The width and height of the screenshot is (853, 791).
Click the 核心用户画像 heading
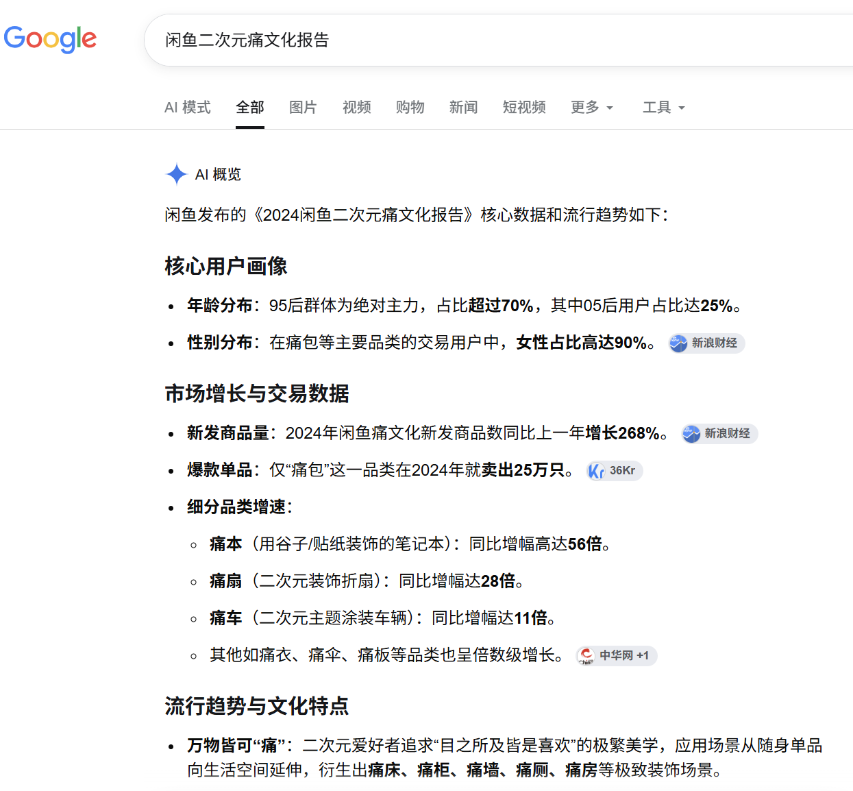click(x=226, y=266)
